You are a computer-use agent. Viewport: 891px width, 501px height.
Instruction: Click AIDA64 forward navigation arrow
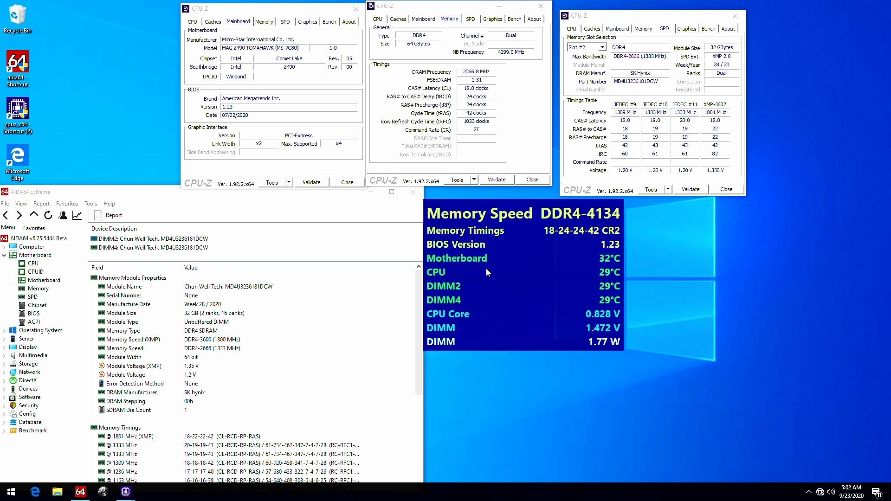tap(19, 215)
